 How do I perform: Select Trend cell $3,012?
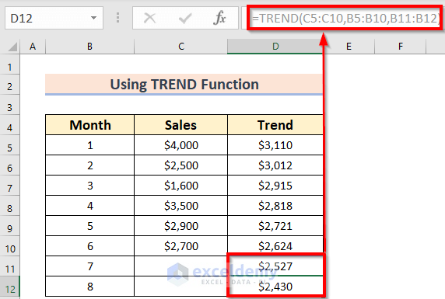pos(275,165)
